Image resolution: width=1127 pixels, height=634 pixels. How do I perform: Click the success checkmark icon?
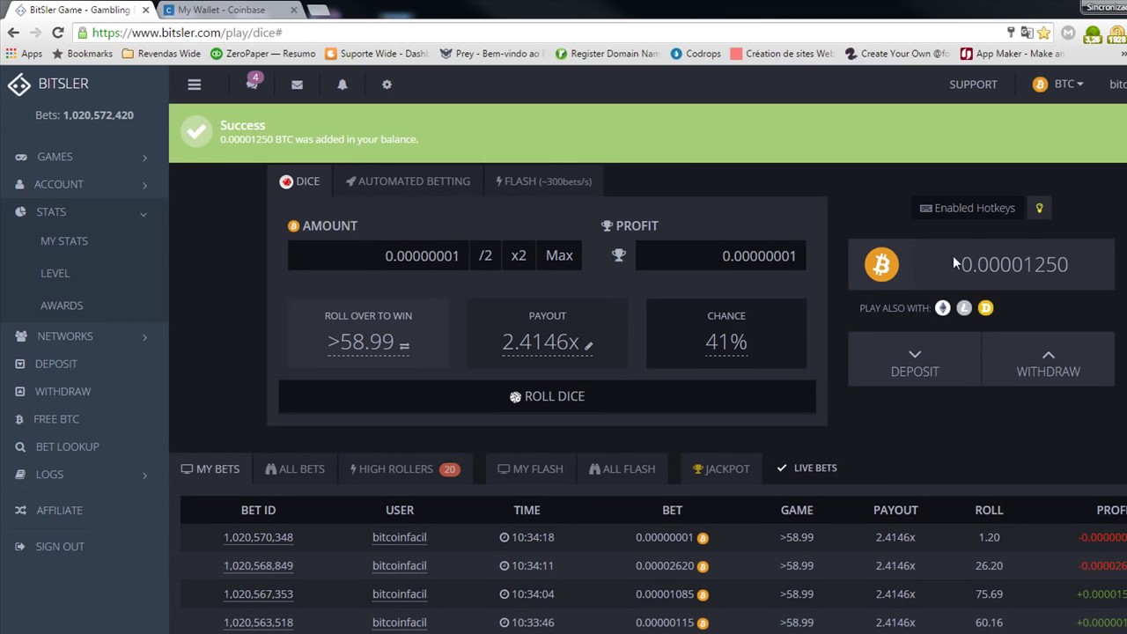196,132
